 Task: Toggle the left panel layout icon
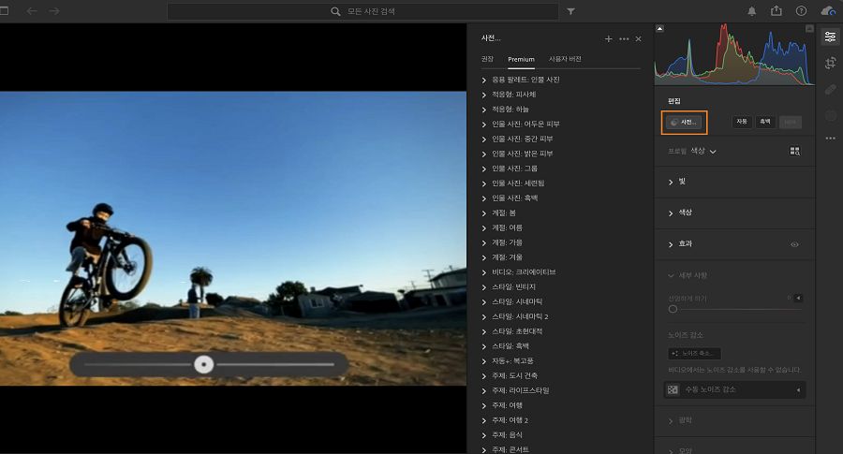[4, 10]
